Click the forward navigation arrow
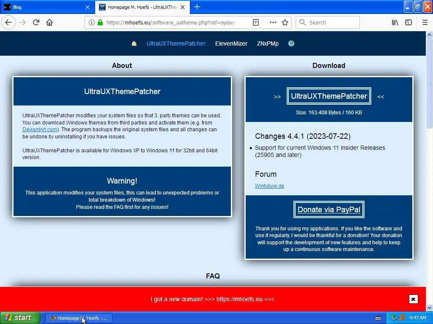This screenshot has height=324, width=433. (23, 23)
